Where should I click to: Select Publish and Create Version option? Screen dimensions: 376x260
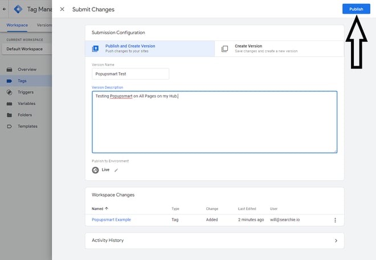point(150,48)
